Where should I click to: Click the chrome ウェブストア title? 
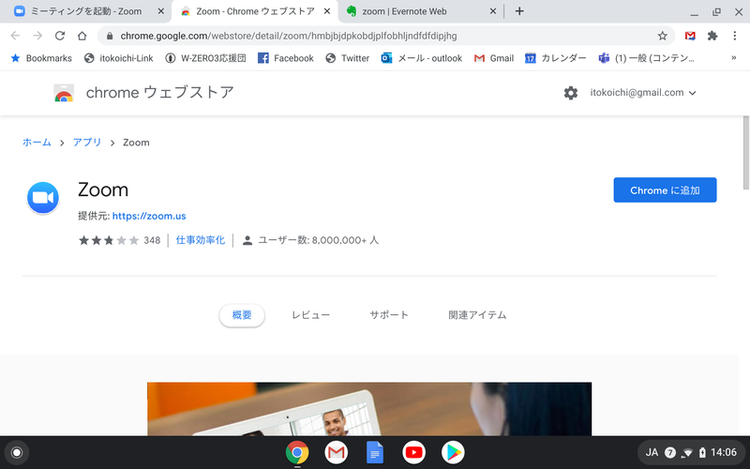tap(159, 92)
